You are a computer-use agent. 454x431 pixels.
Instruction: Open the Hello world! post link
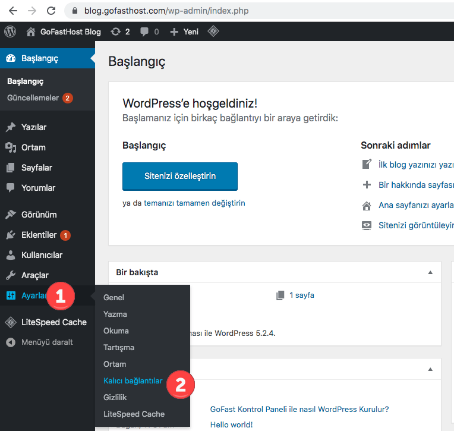click(x=231, y=424)
